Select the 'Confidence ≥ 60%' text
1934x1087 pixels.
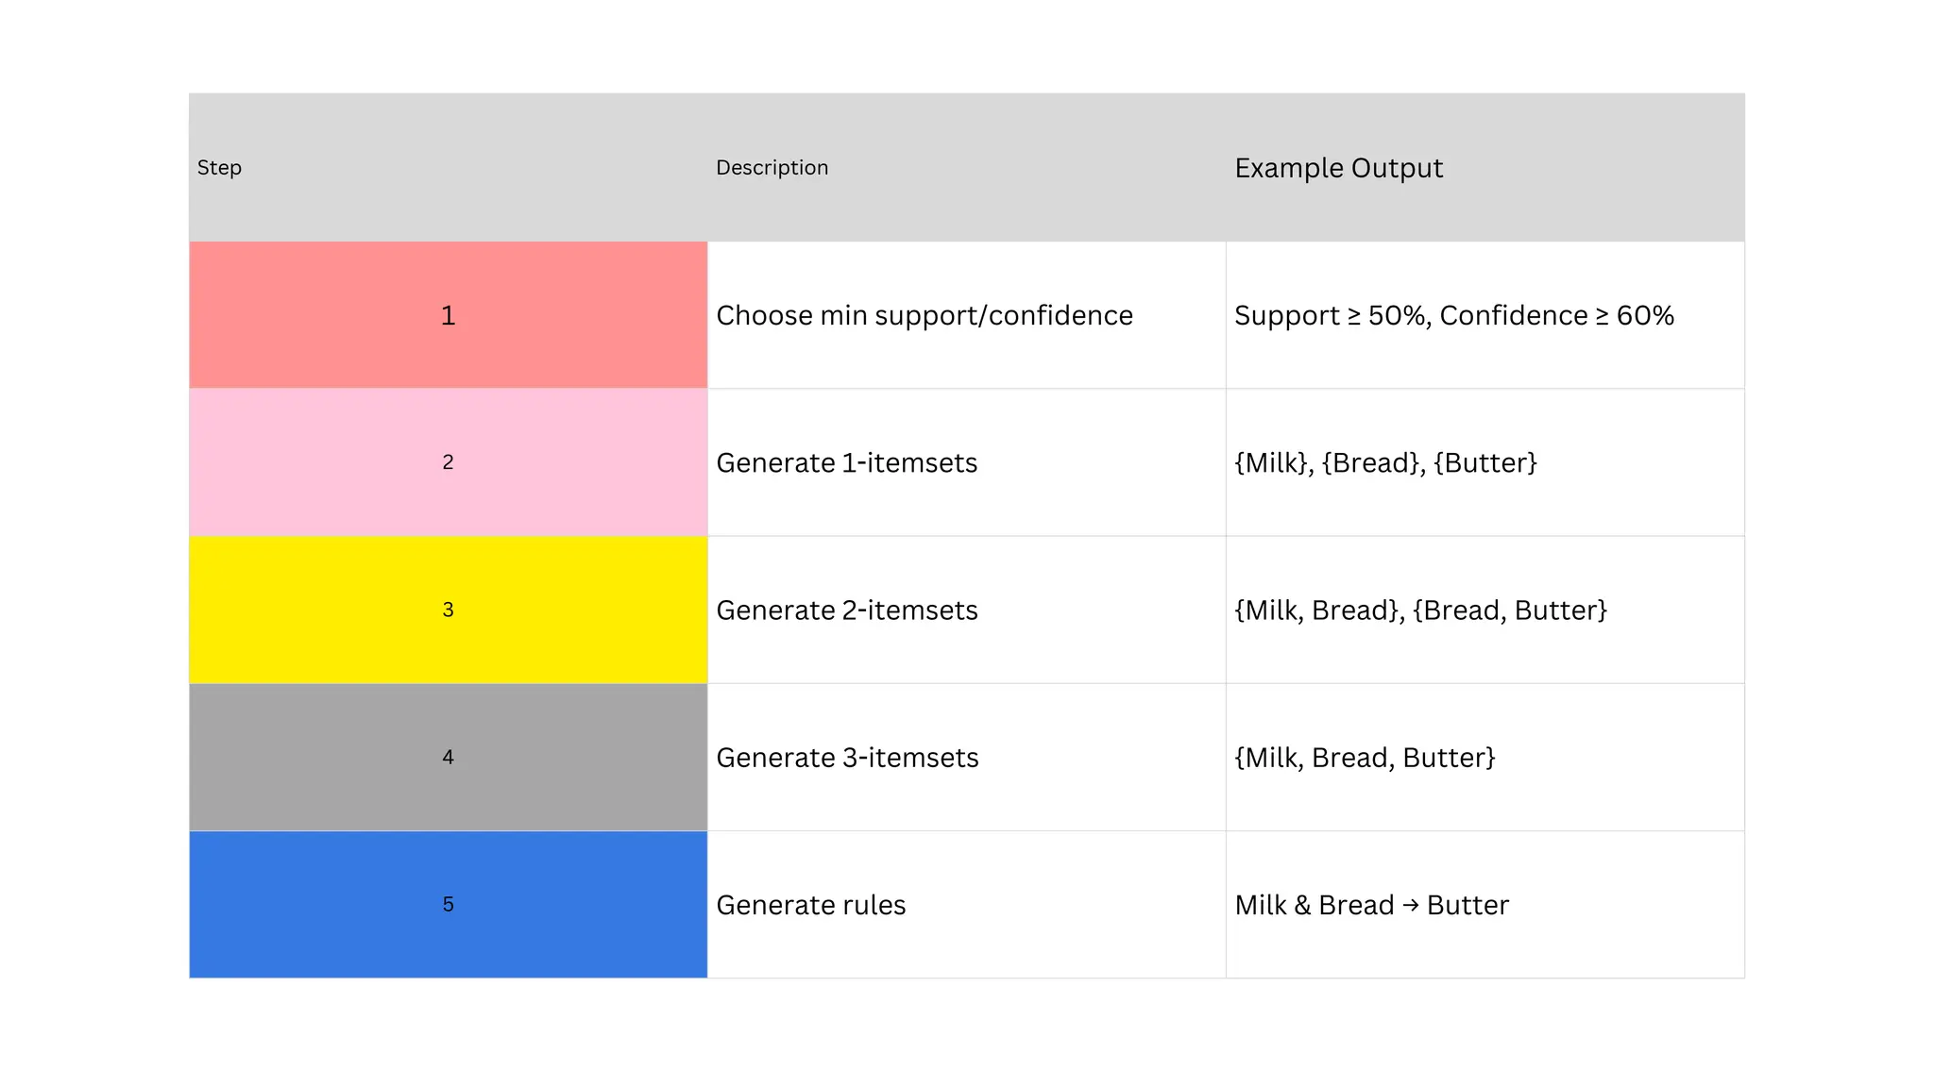[x=1556, y=315]
